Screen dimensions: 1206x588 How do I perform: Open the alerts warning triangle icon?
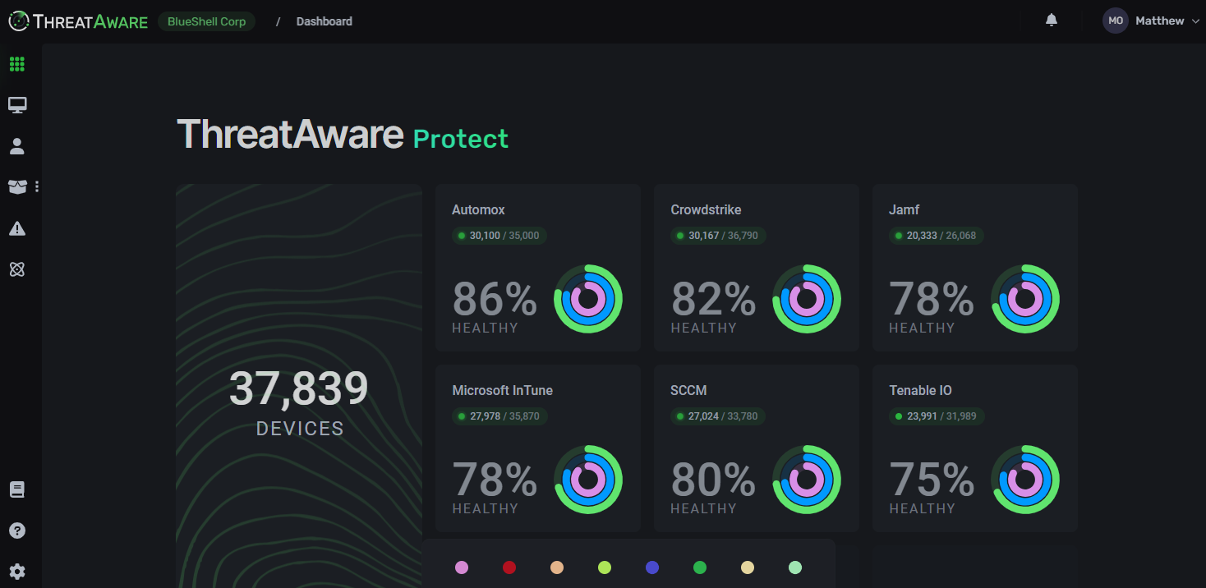tap(17, 228)
